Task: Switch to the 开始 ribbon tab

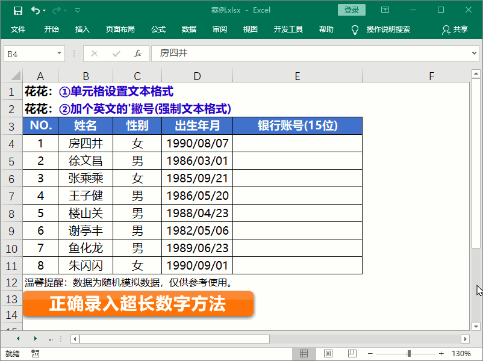Action: [51, 29]
